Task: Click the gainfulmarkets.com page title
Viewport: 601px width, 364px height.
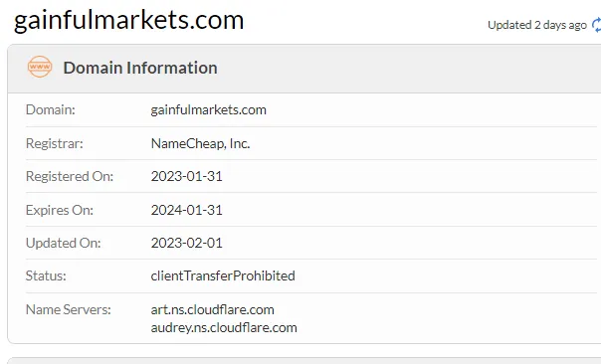Action: [128, 20]
